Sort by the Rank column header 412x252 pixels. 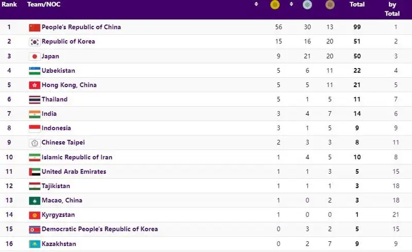pos(9,4)
